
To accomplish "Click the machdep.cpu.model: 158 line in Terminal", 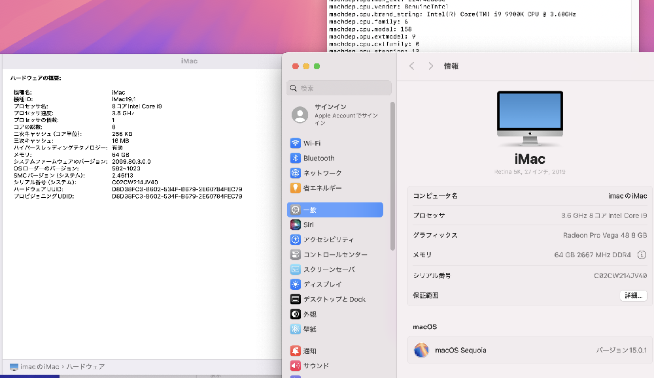I will (370, 29).
